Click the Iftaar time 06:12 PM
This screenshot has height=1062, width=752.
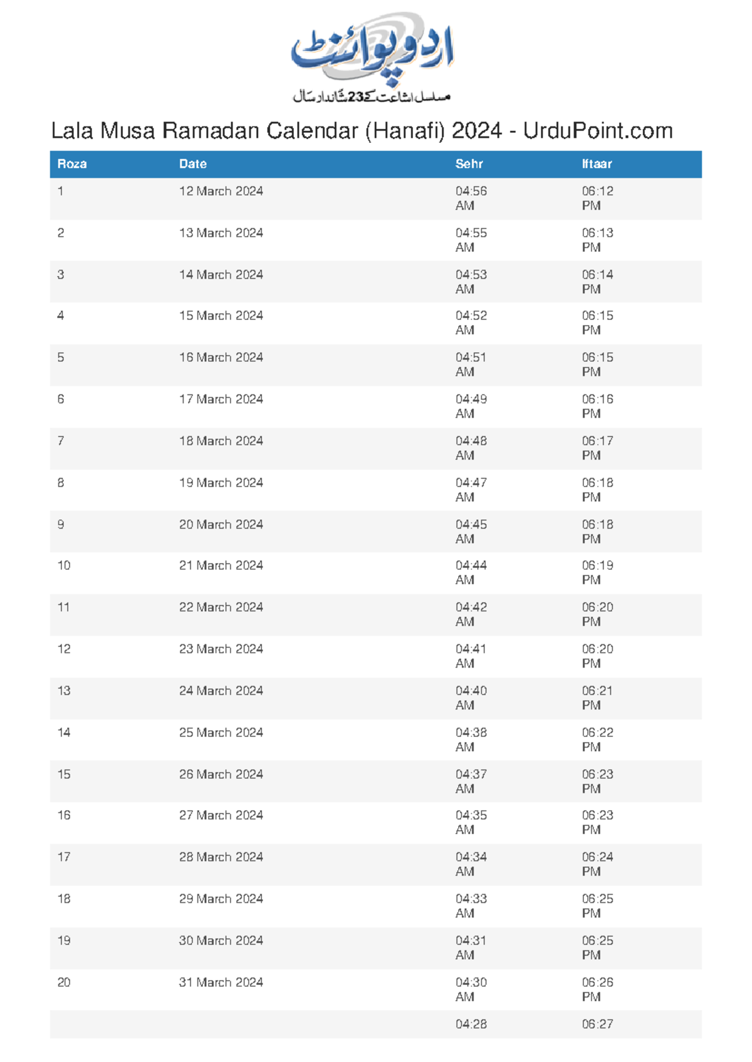tap(597, 198)
